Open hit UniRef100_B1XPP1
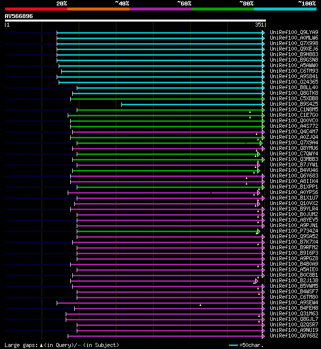Viewport: 321px width, 349px height. pyautogui.click(x=294, y=187)
